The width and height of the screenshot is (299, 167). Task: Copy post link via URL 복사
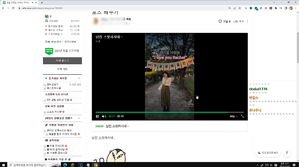pos(239,21)
